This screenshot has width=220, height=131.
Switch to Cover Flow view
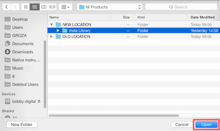pyautogui.click(x=52, y=7)
